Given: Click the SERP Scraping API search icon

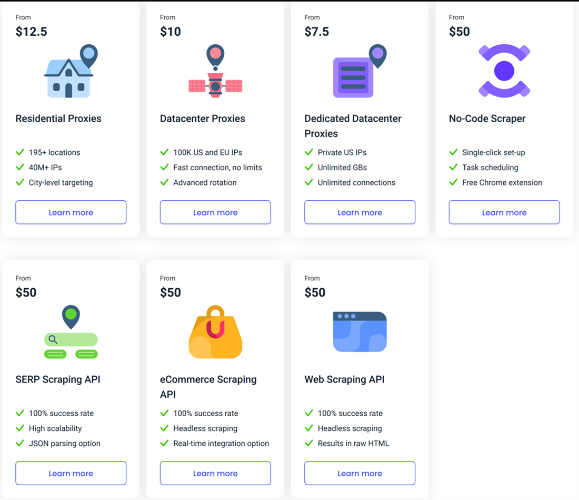Looking at the screenshot, I should (71, 332).
